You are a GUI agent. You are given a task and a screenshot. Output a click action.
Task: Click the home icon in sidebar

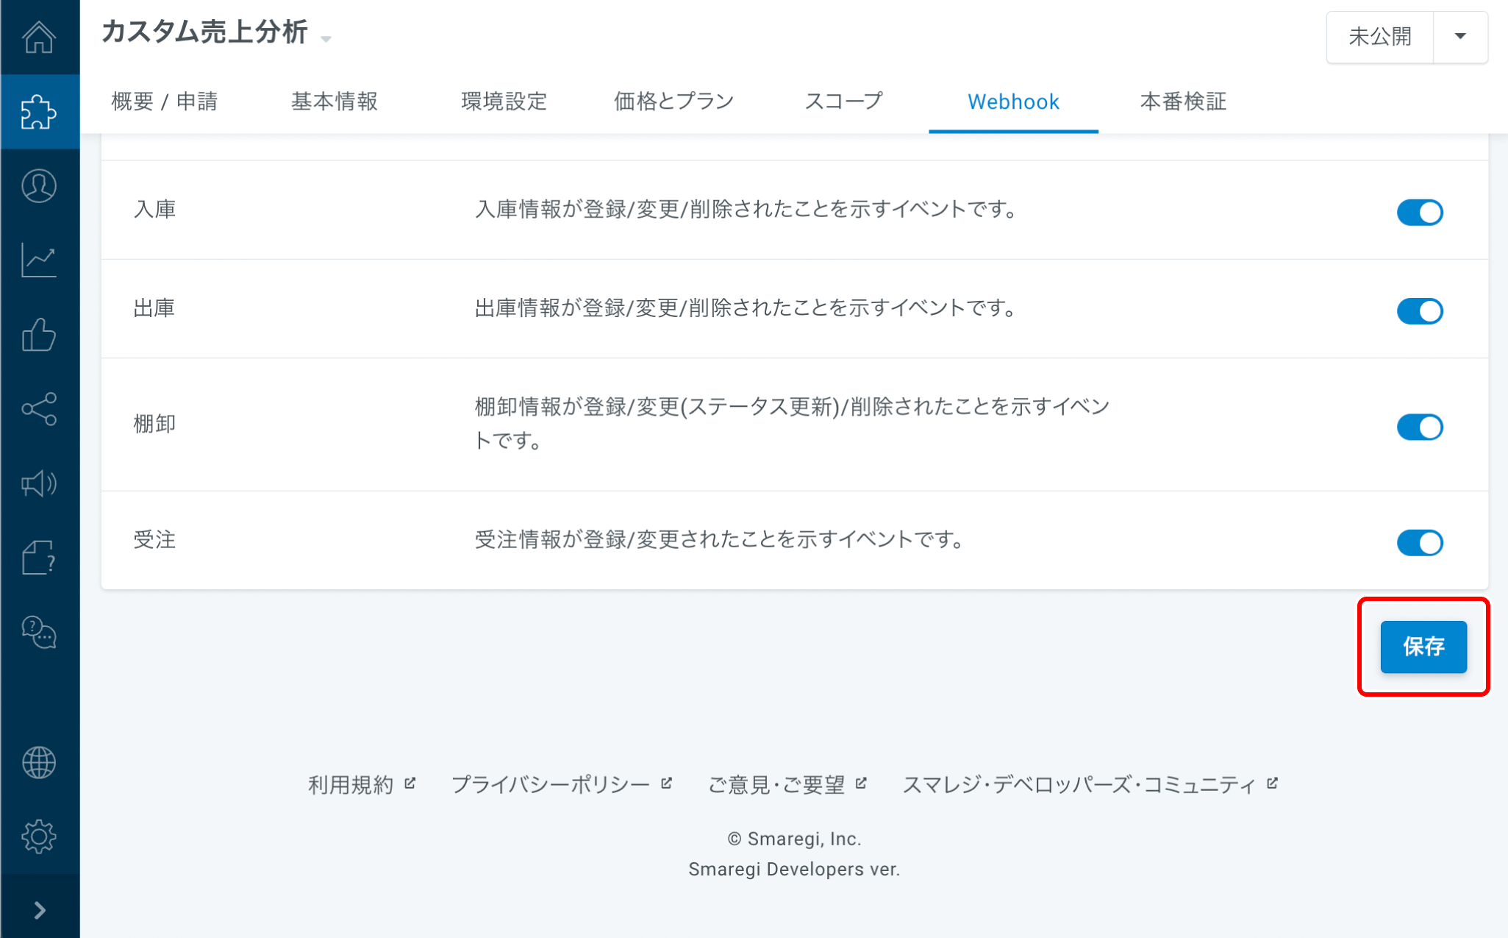pyautogui.click(x=39, y=37)
